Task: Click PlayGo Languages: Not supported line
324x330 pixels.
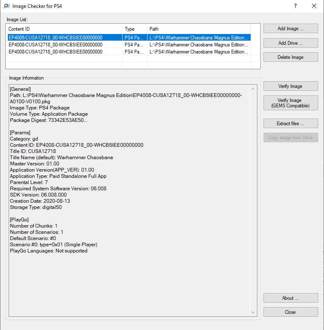Action: 48,251
